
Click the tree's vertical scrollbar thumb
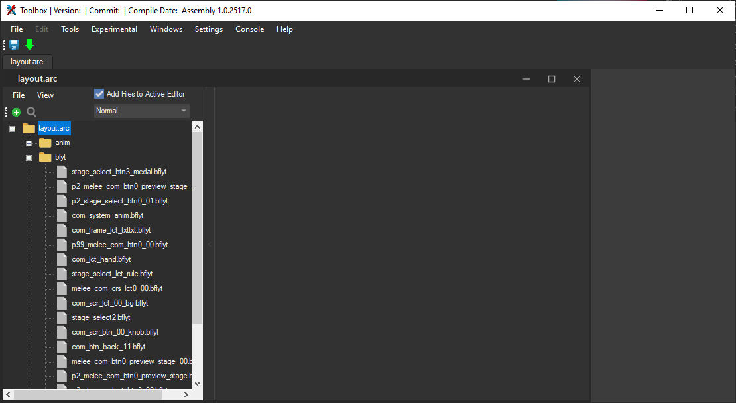[197, 225]
